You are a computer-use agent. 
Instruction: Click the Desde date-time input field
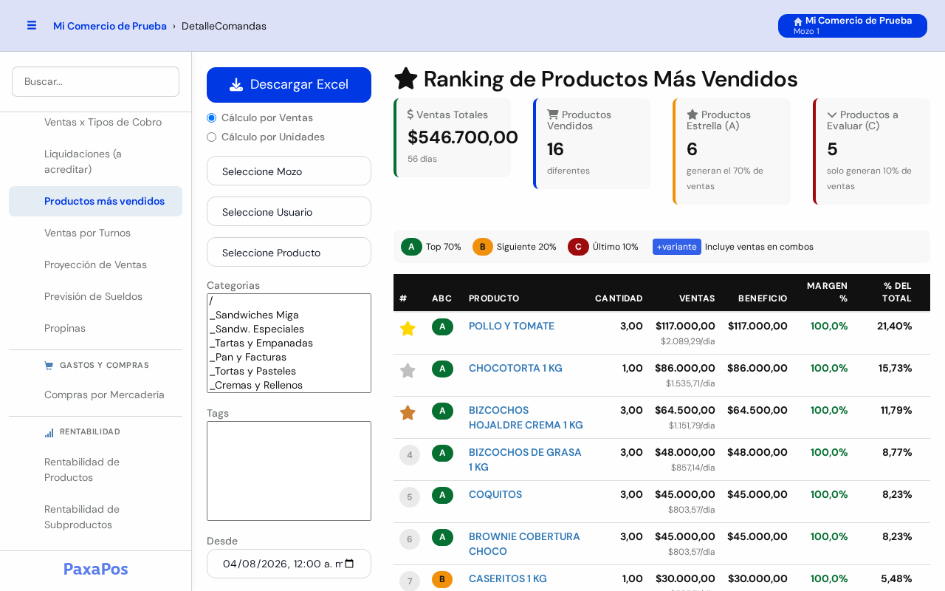pos(289,564)
